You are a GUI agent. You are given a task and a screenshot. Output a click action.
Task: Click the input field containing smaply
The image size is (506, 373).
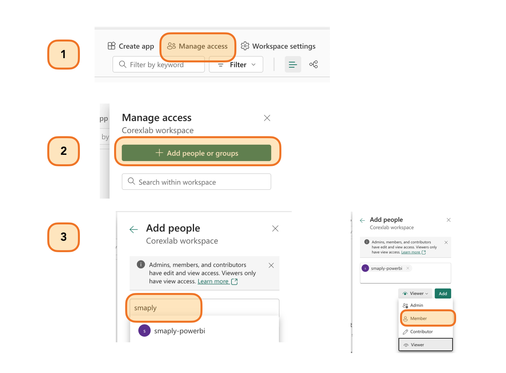pyautogui.click(x=204, y=308)
